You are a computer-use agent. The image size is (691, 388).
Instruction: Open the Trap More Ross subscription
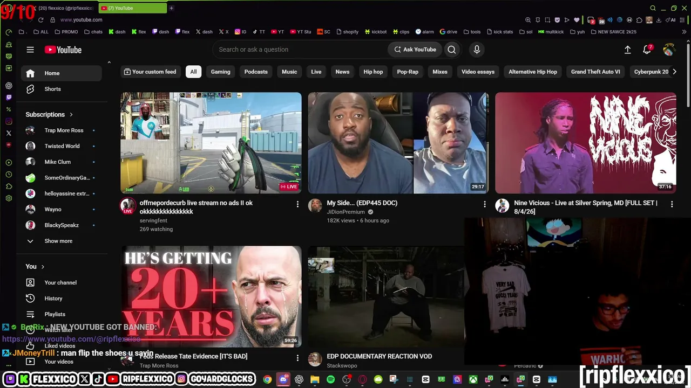pyautogui.click(x=62, y=130)
